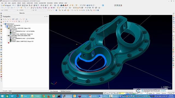Image resolution: width=175 pixels, height=98 pixels.
Task: Open the SOLIDS menu
Action: [x=24, y=3]
